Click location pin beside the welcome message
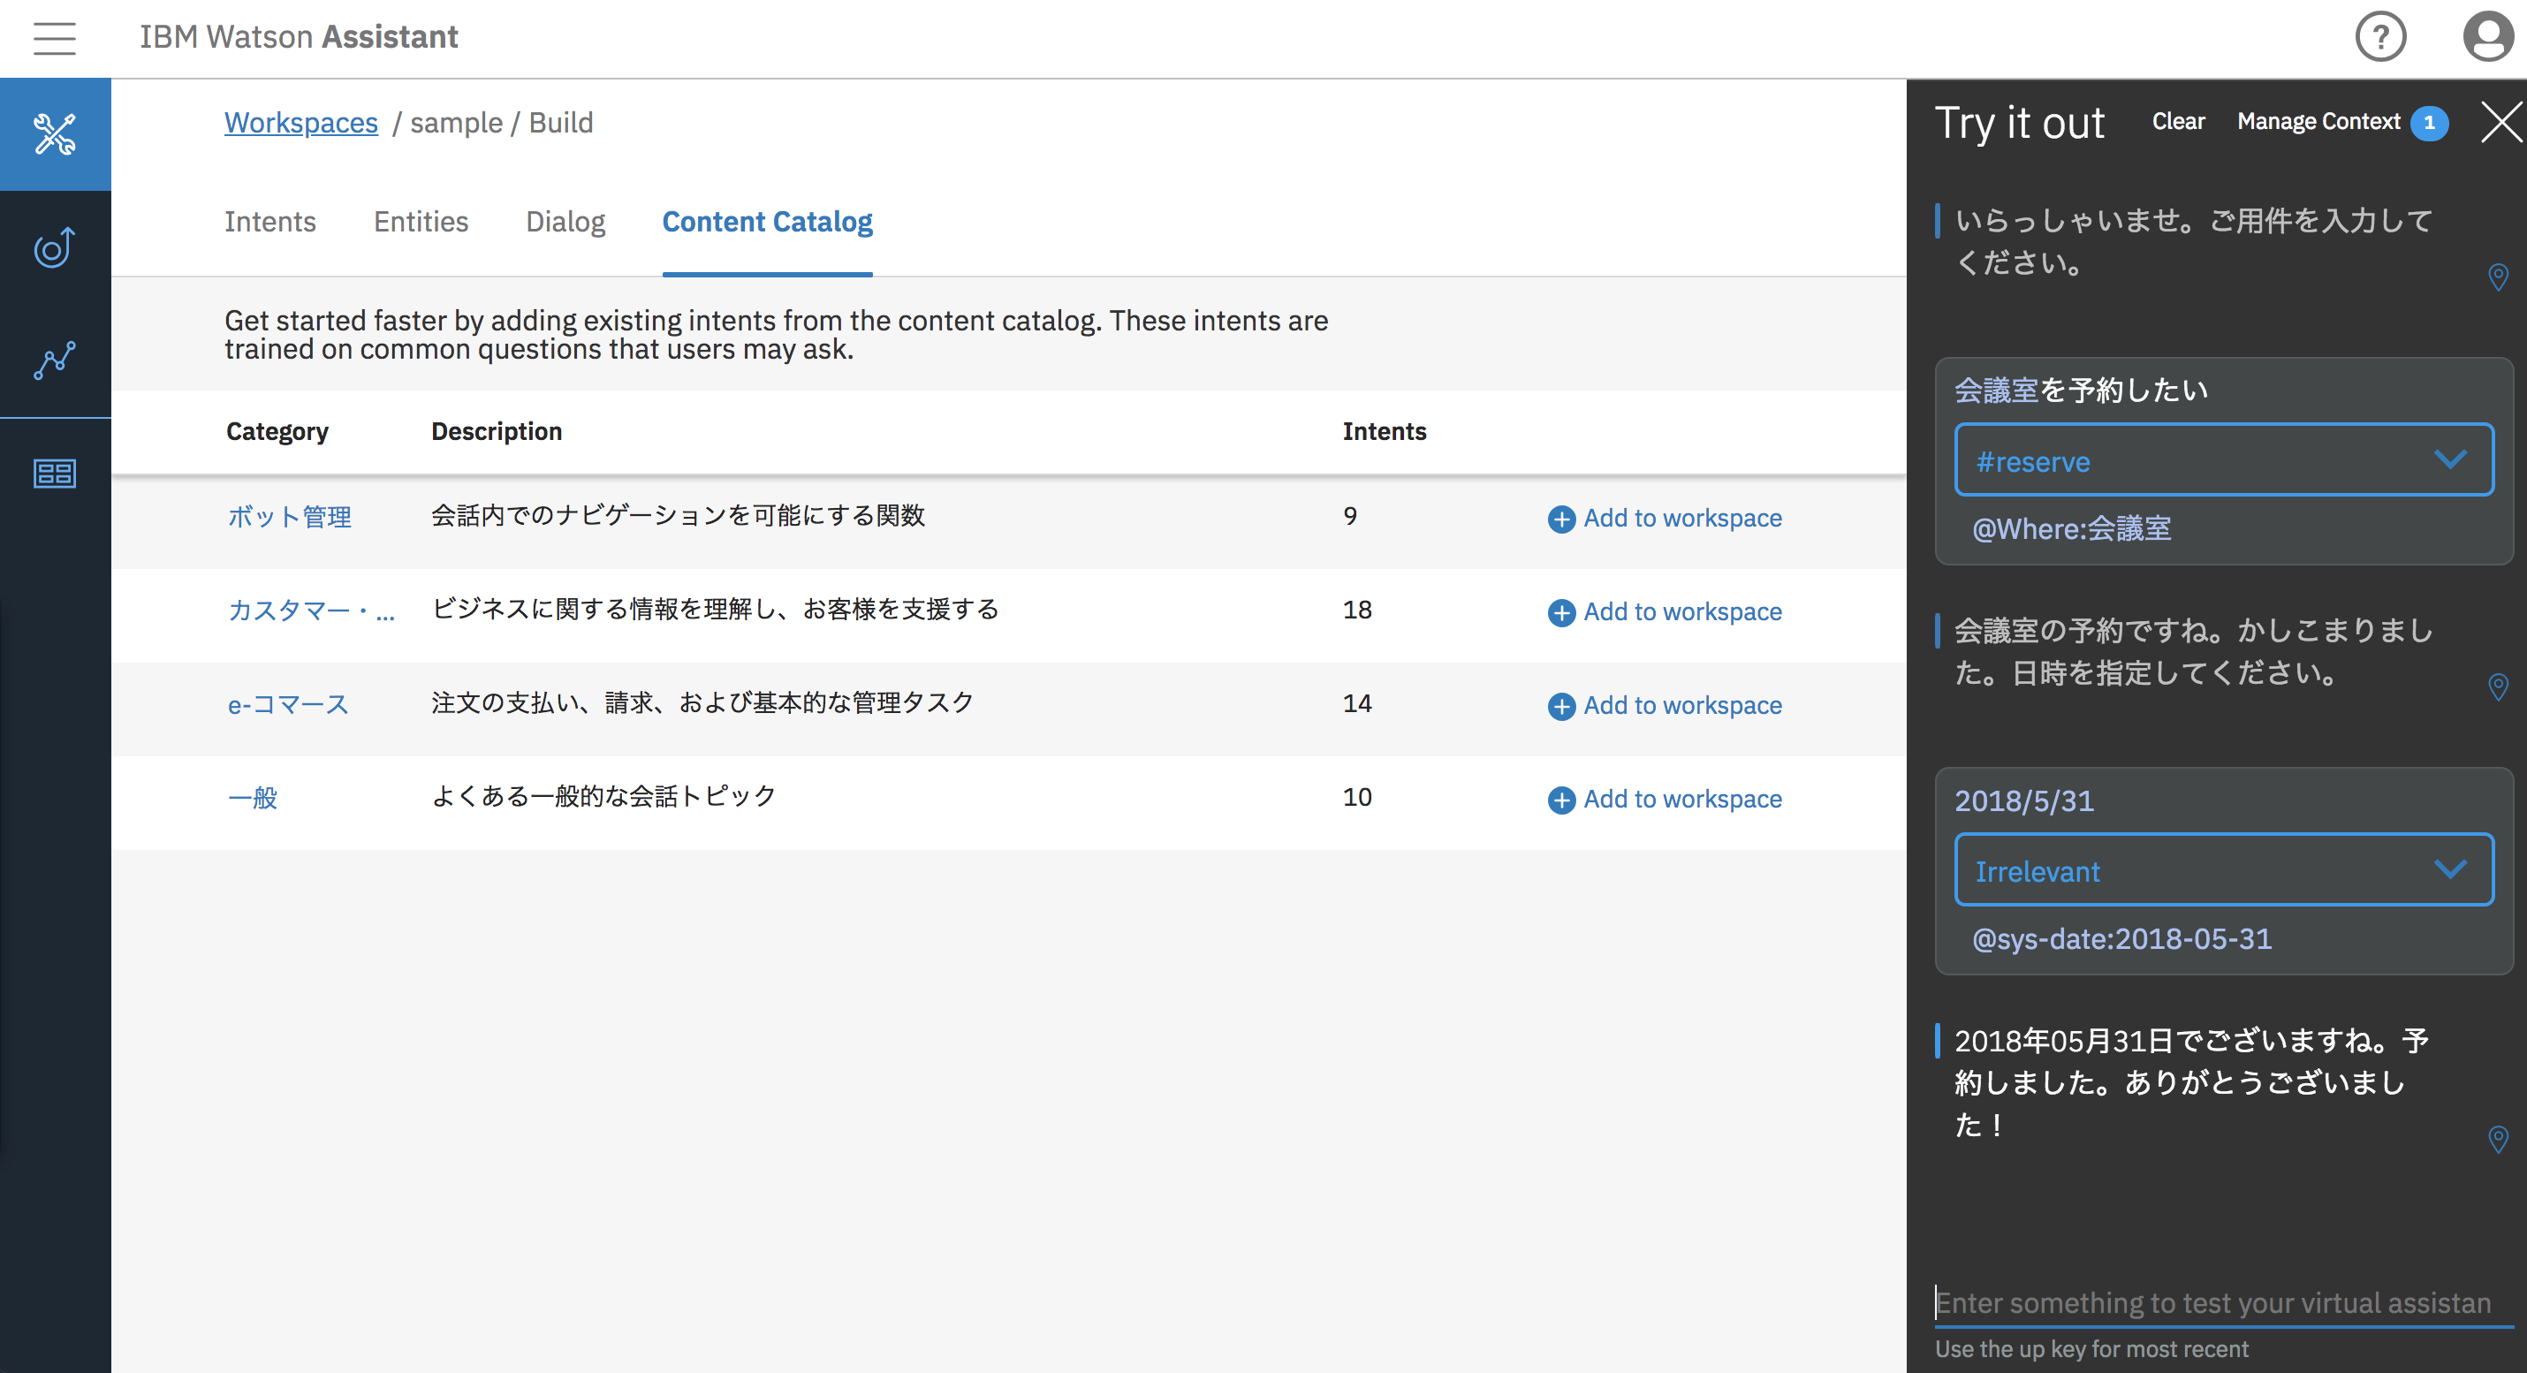The width and height of the screenshot is (2527, 1373). tap(2498, 277)
